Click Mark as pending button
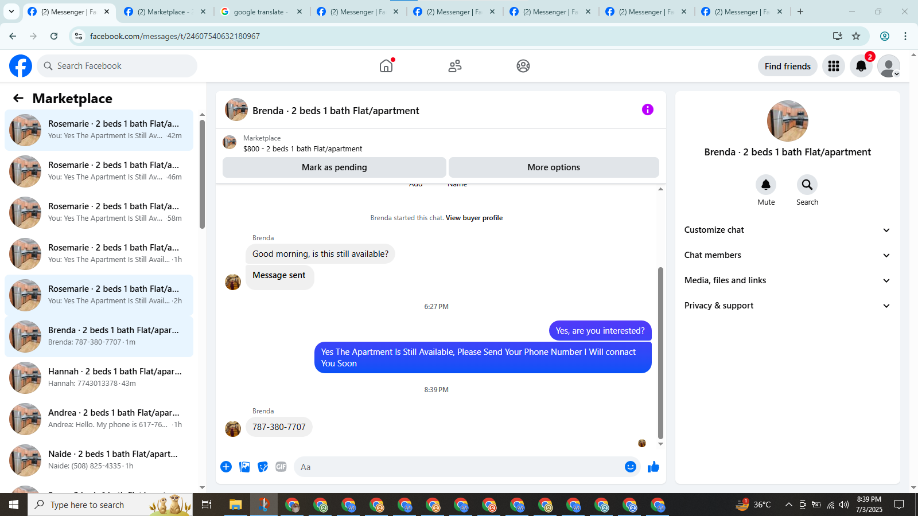The image size is (918, 516). (334, 167)
